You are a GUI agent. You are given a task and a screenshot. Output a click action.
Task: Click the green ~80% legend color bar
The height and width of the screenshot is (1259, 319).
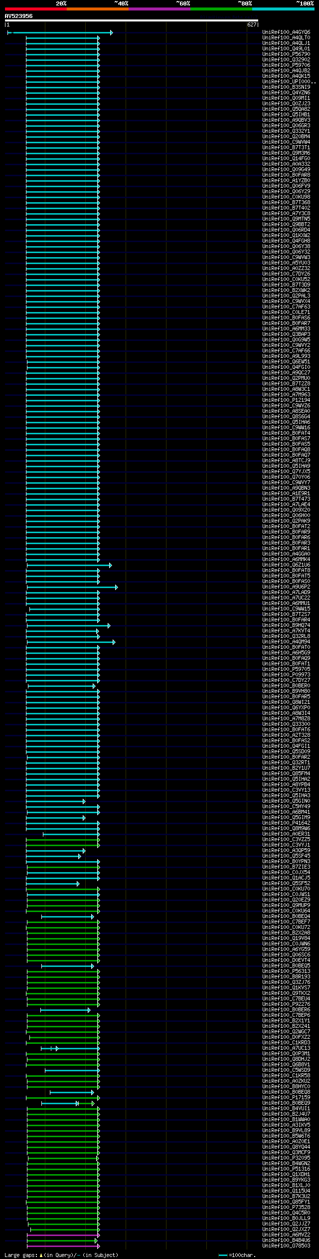point(221,9)
